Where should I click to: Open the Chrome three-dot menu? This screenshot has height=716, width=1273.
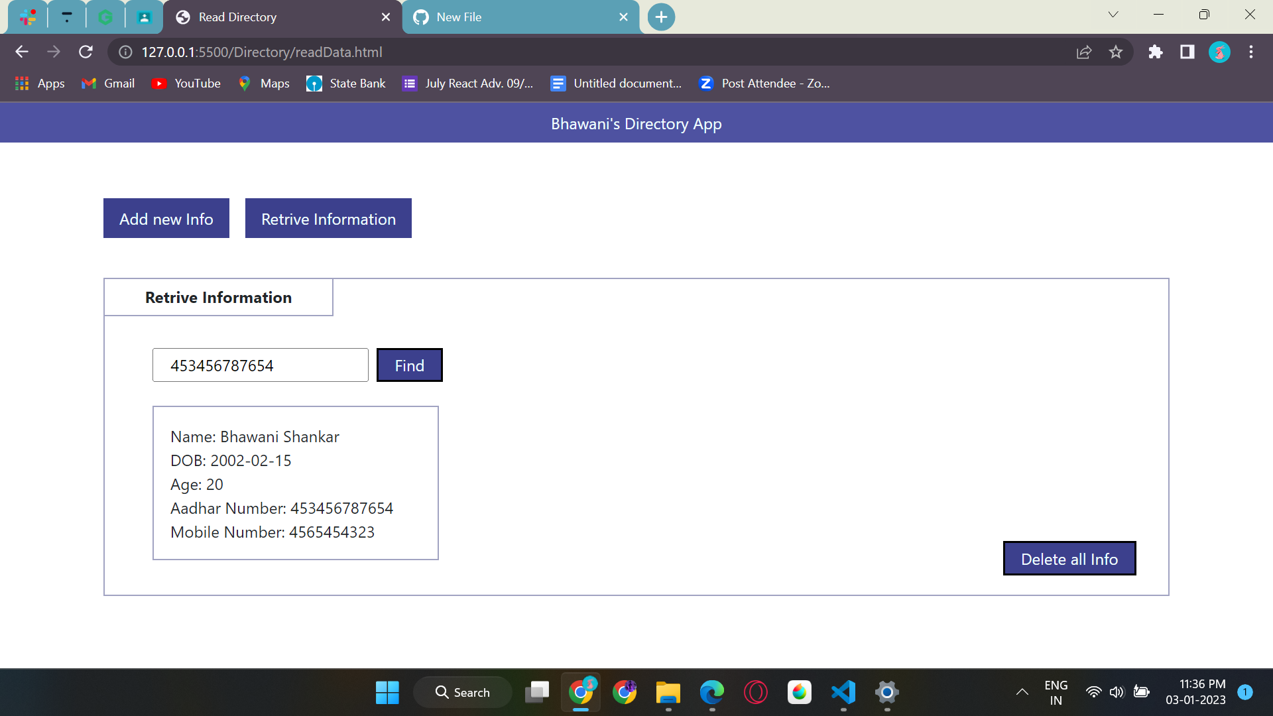pyautogui.click(x=1251, y=52)
